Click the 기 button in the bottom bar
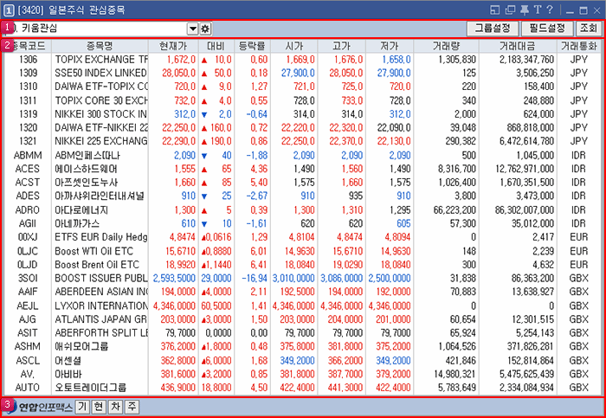This screenshot has width=606, height=418. 82,407
